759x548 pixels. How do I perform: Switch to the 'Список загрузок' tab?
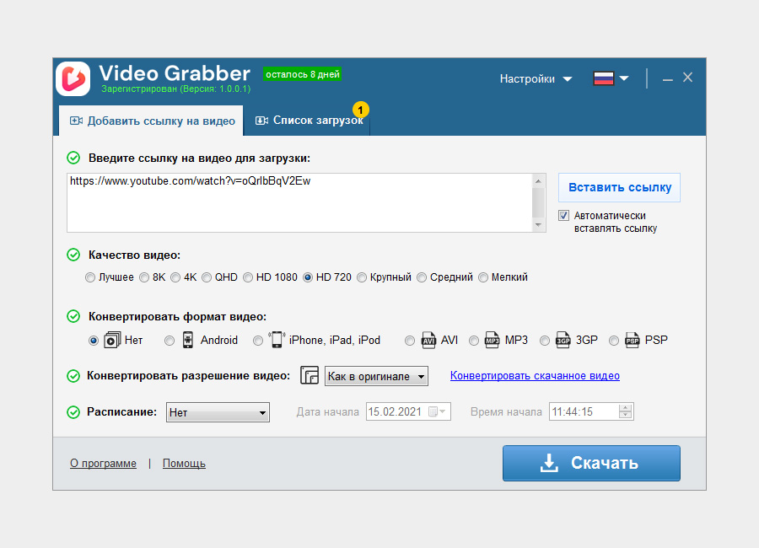[313, 120]
